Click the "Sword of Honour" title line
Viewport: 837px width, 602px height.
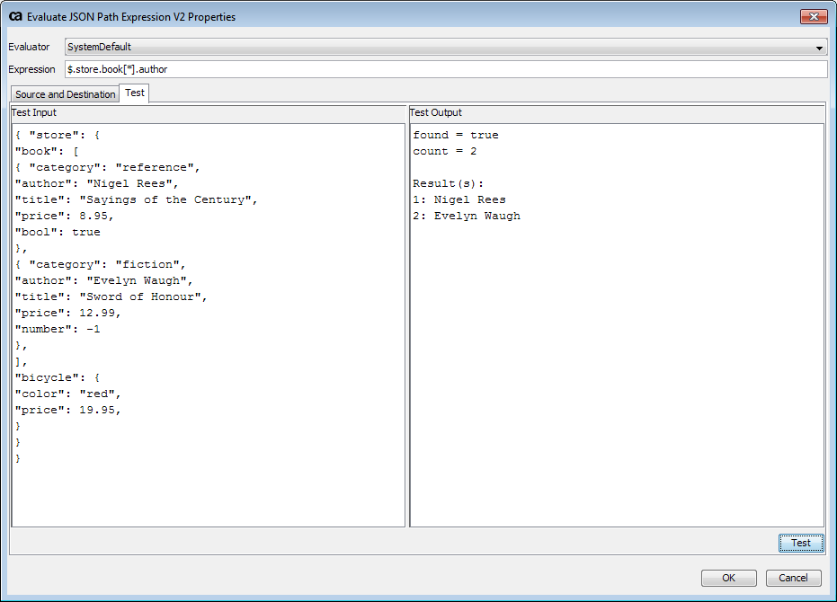coord(111,297)
